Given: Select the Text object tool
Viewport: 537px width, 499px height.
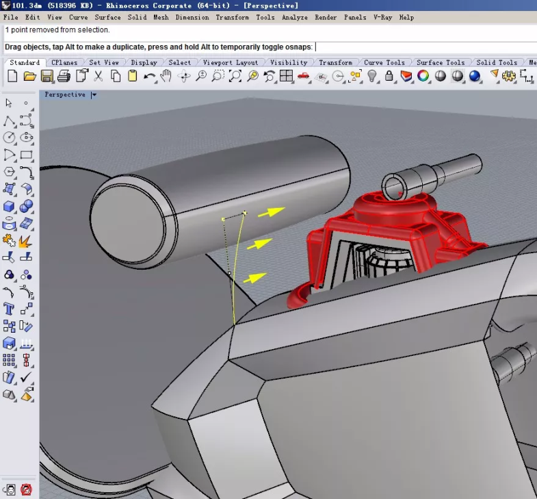Looking at the screenshot, I should coord(9,309).
